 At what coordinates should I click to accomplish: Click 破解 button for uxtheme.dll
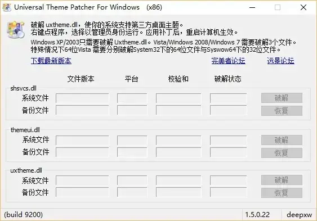(x=282, y=180)
